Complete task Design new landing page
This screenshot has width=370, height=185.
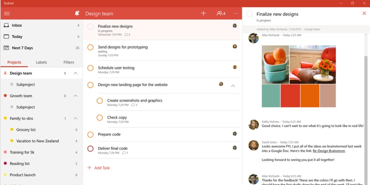pyautogui.click(x=90, y=85)
